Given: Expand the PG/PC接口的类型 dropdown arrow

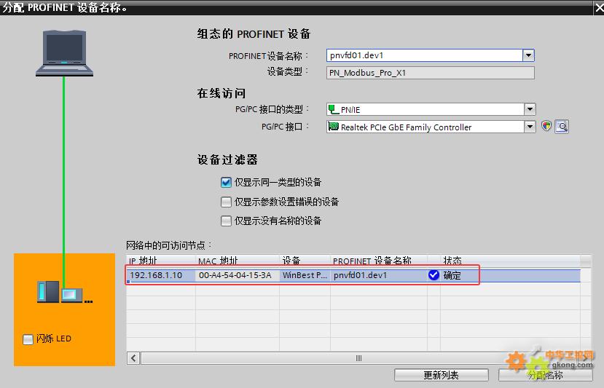Looking at the screenshot, I should (x=530, y=110).
